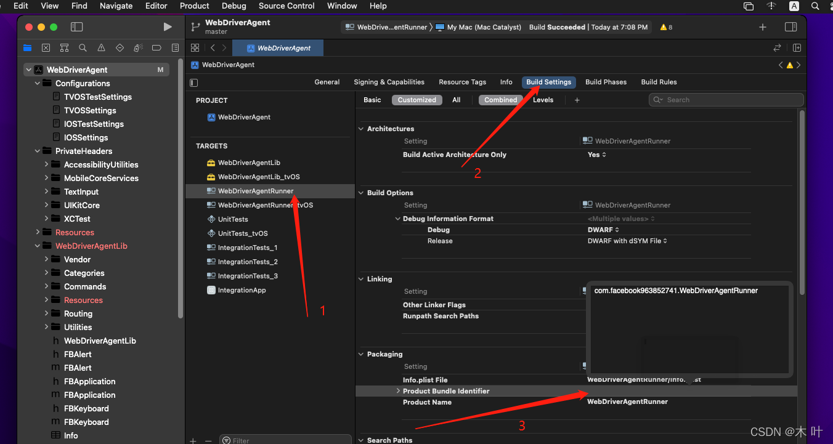Open the related items grid menu
The image size is (833, 444).
click(x=195, y=48)
